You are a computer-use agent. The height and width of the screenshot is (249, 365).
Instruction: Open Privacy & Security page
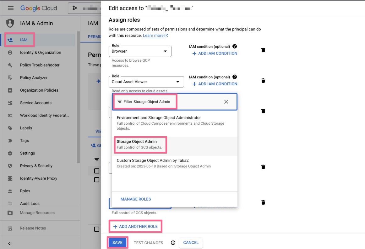click(36, 166)
